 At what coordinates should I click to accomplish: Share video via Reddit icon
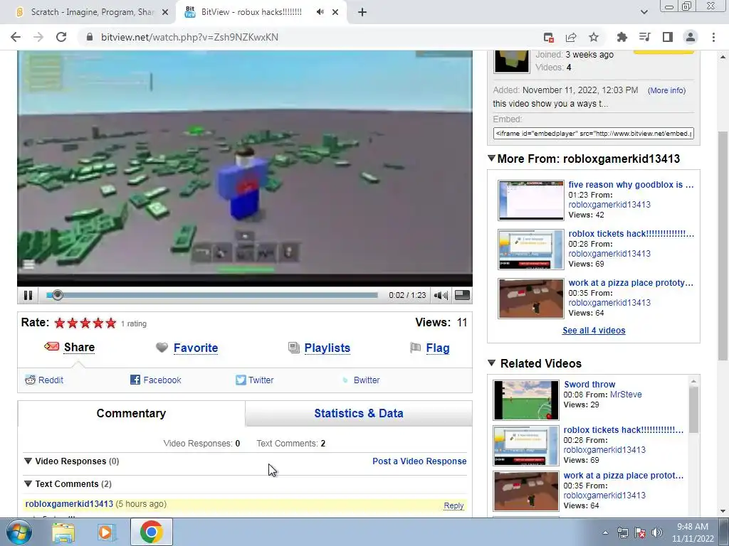[x=30, y=380]
